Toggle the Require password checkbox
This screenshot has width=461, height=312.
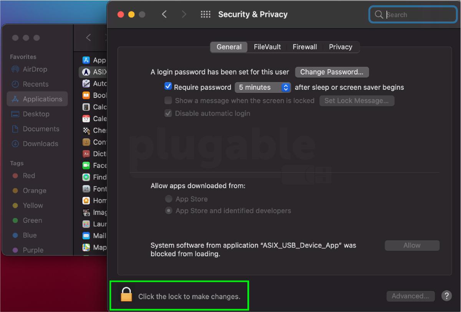click(x=168, y=87)
